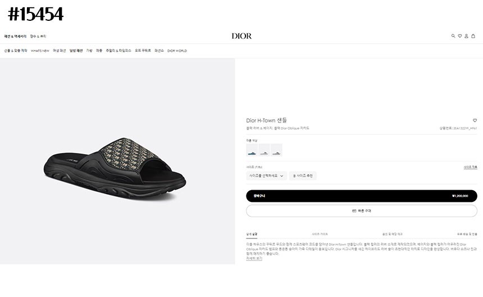Select the third sandal color variant
The image size is (483, 297).
tap(276, 150)
